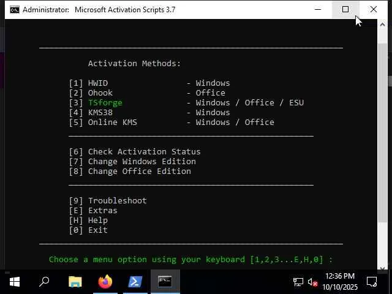Click "[6] Check Activation Status" line
Viewport: 392px width, 294px height.
[135, 152]
